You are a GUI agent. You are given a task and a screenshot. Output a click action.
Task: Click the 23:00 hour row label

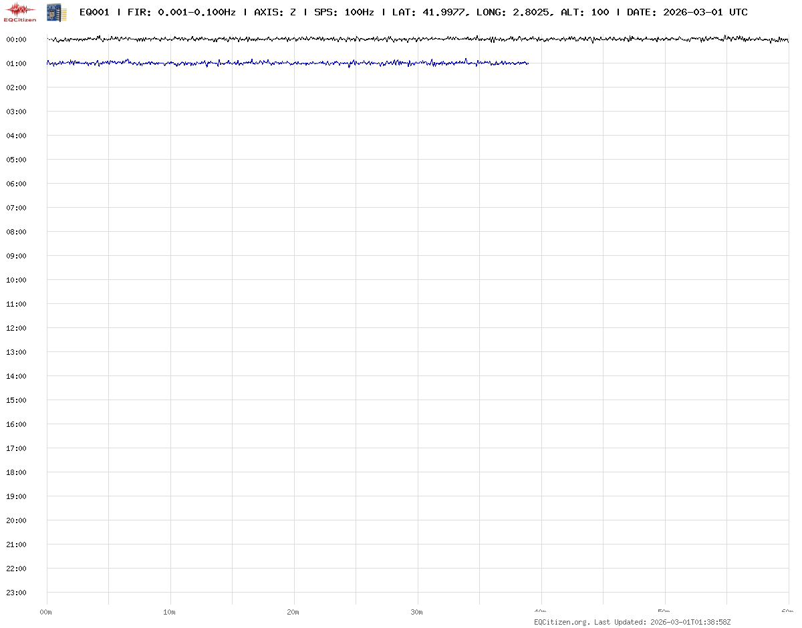16,593
